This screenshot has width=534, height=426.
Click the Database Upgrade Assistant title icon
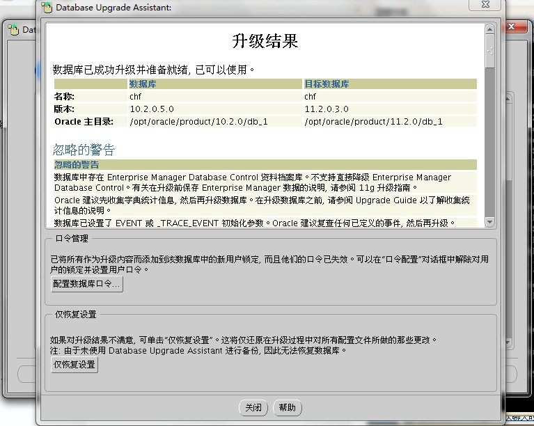click(47, 8)
